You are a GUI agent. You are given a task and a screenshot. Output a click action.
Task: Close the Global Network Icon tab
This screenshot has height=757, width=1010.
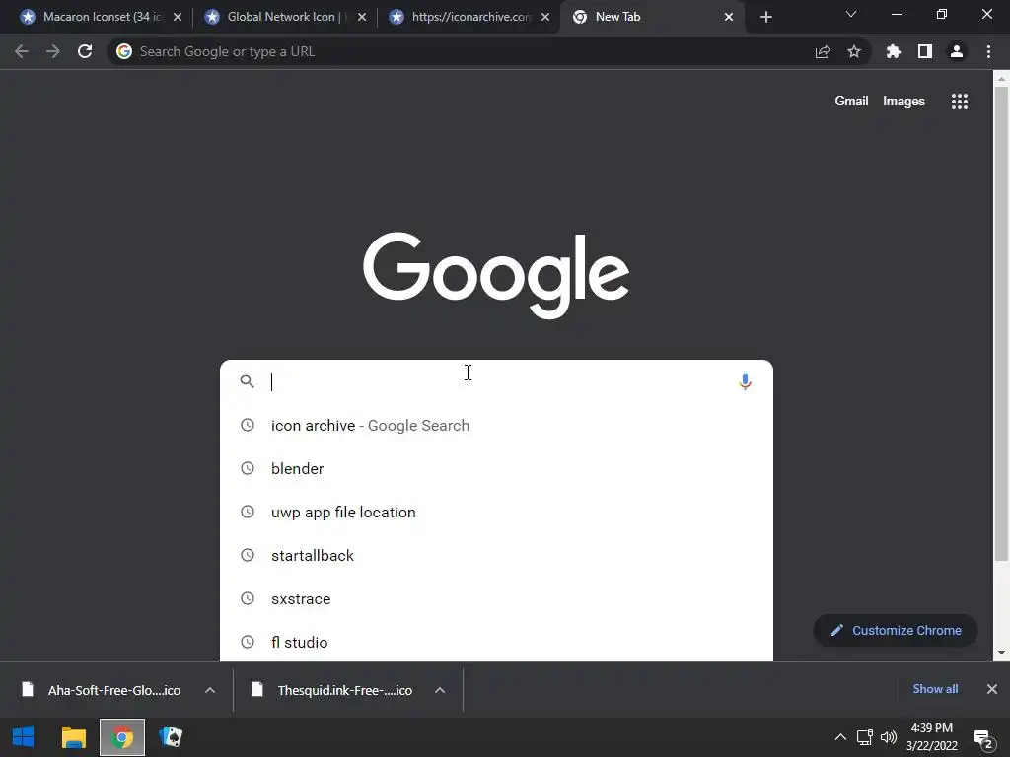(x=362, y=17)
